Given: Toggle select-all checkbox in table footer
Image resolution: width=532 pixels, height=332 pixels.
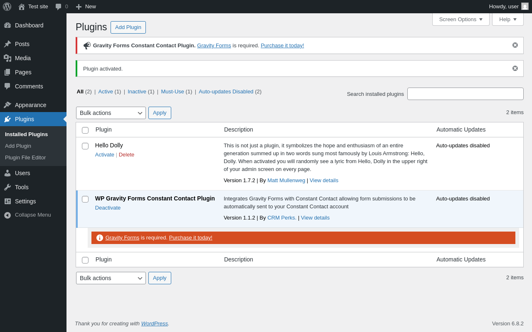Looking at the screenshot, I should point(85,260).
